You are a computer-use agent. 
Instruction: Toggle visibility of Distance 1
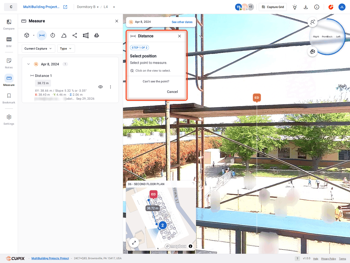[100, 87]
